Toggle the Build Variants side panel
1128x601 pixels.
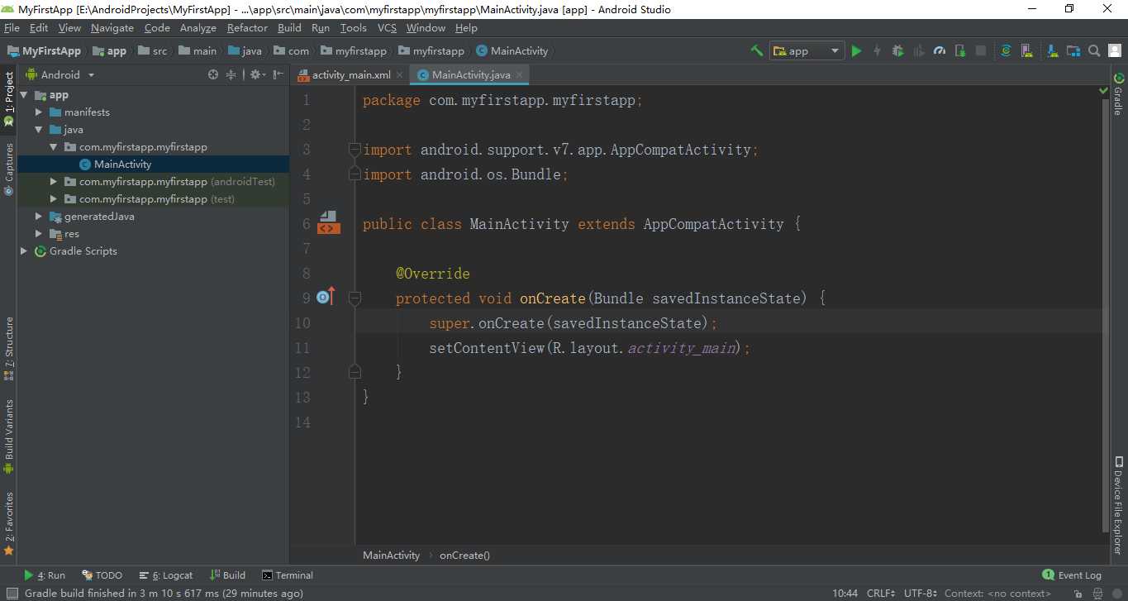9,436
